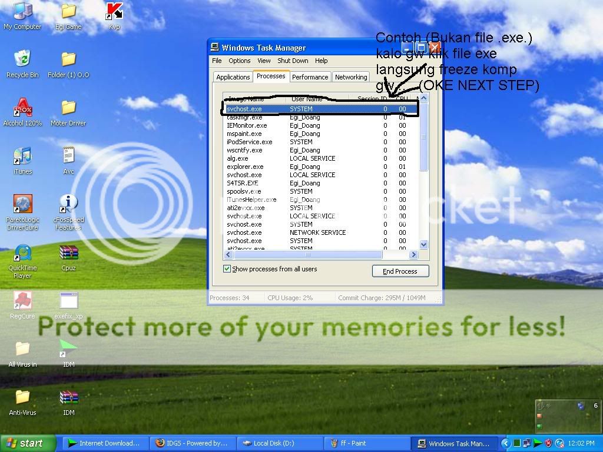
Task: Click the Task Manager CPU tray icon
Action: pyautogui.click(x=517, y=443)
